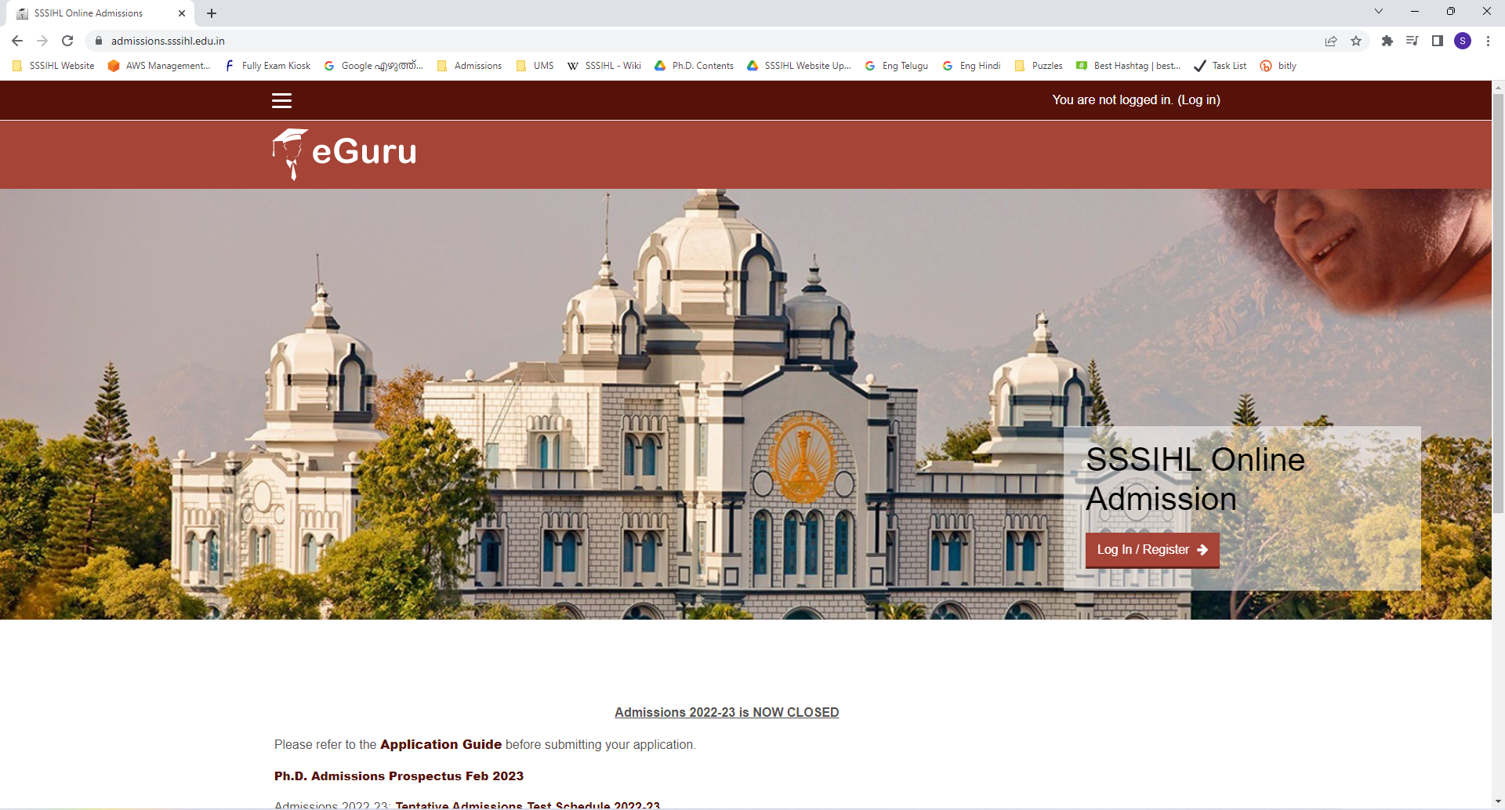Viewport: 1505px width, 810px height.
Task: Open Eng Telugu bookmark
Action: click(x=897, y=66)
